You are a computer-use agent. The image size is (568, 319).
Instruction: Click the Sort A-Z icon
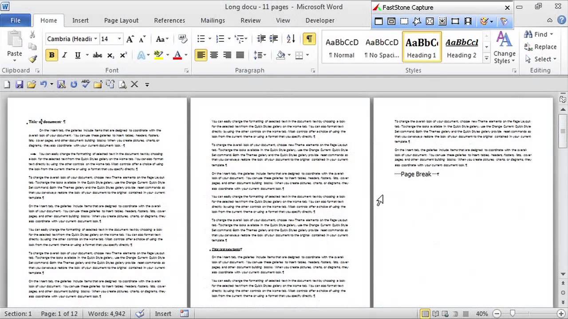coord(291,39)
